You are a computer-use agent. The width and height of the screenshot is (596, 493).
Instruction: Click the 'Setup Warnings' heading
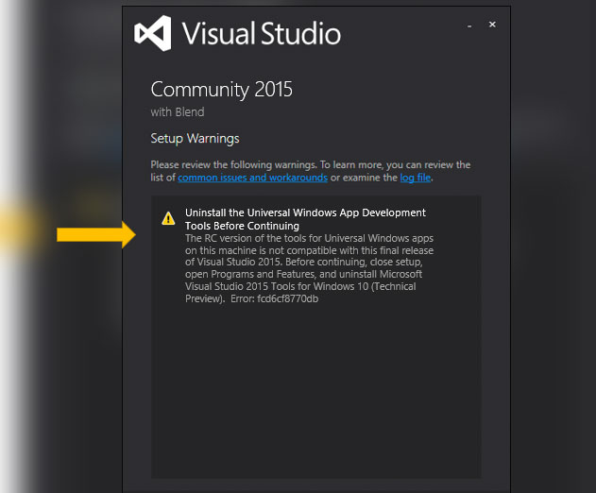(x=195, y=139)
